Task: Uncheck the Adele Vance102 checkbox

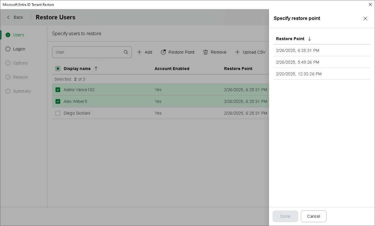Action: [x=58, y=90]
